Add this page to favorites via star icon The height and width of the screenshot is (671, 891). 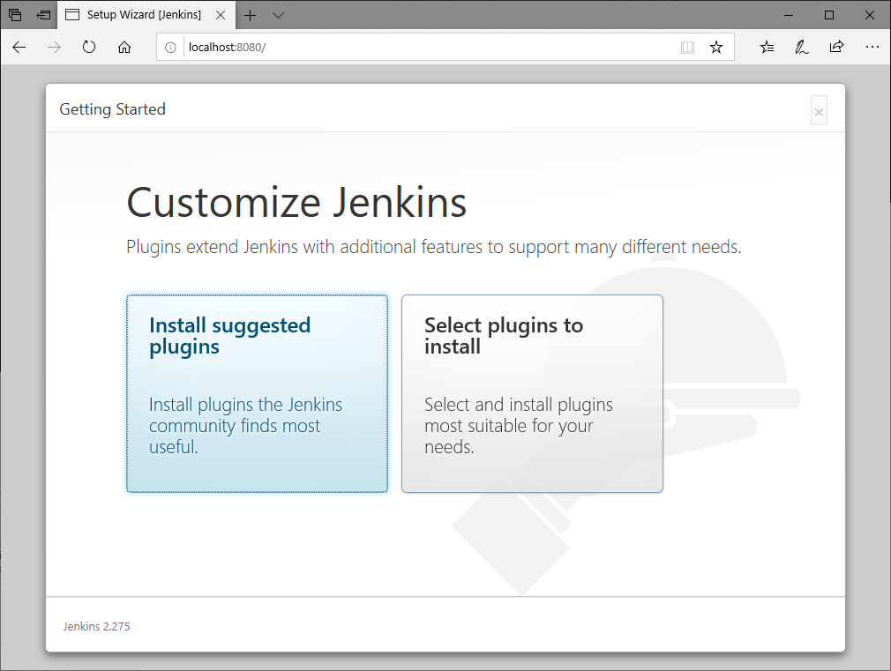click(x=716, y=47)
